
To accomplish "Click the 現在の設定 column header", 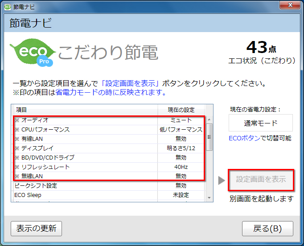I will click(x=181, y=110).
